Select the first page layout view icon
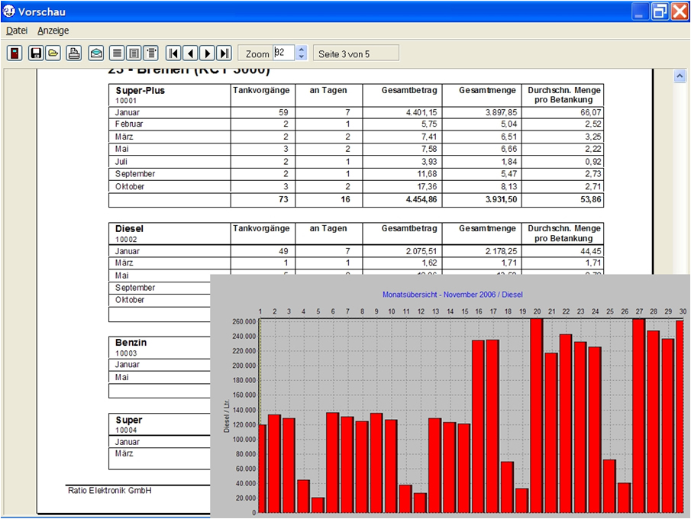691x519 pixels. click(117, 53)
